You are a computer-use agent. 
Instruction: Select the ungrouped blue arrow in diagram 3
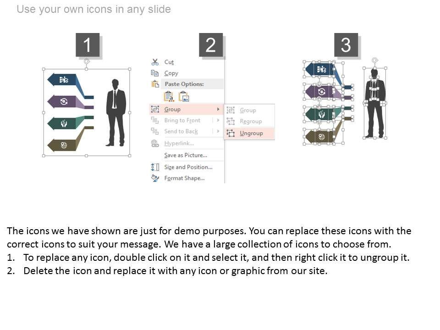(x=320, y=69)
